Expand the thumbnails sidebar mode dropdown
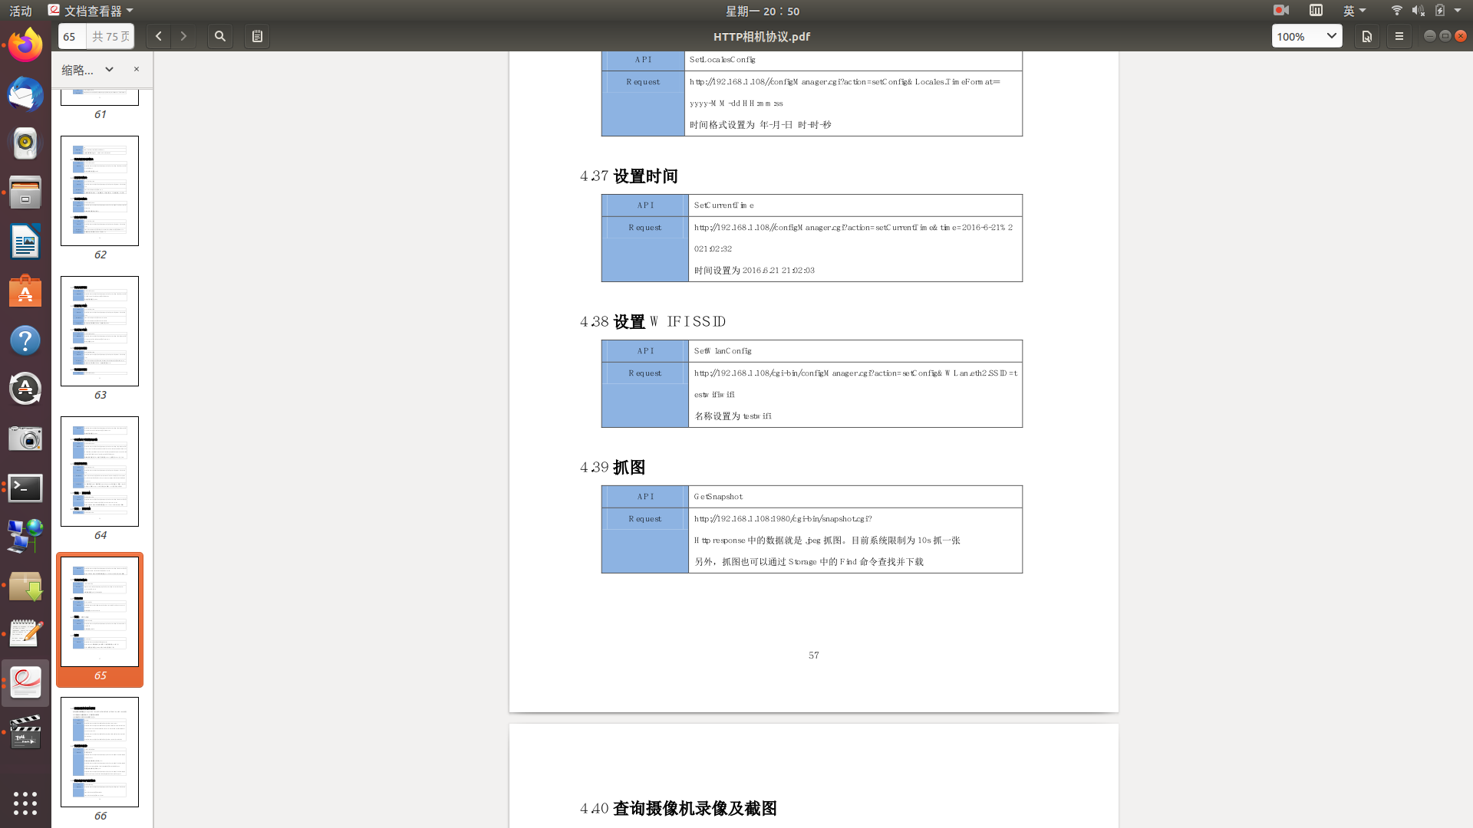This screenshot has width=1473, height=828. [109, 70]
